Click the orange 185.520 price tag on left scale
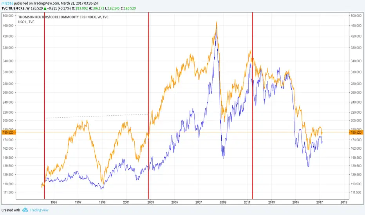The width and height of the screenshot is (365, 215). (x=9, y=133)
